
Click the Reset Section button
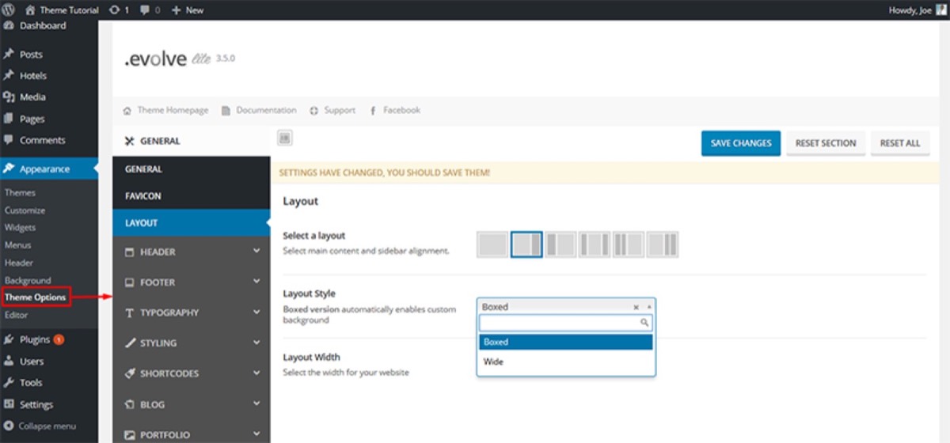[x=825, y=143]
